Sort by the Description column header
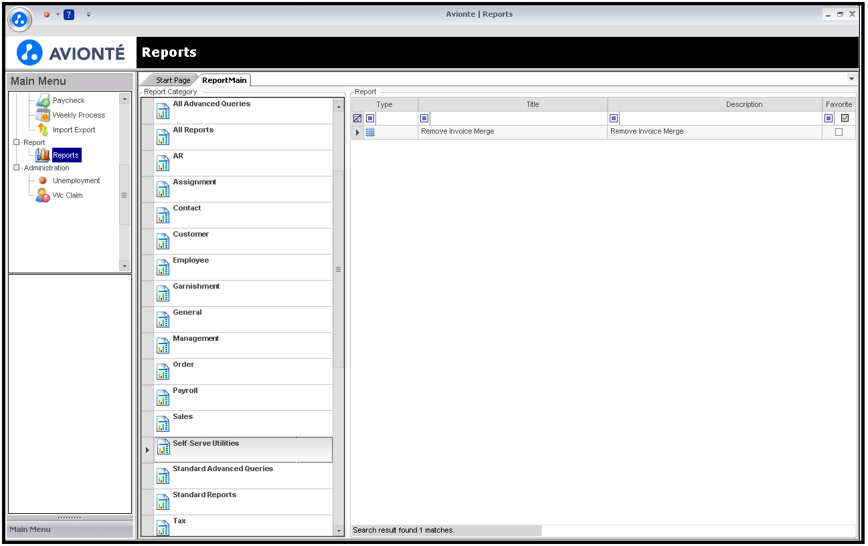Image resolution: width=868 pixels, height=546 pixels. tap(715, 104)
